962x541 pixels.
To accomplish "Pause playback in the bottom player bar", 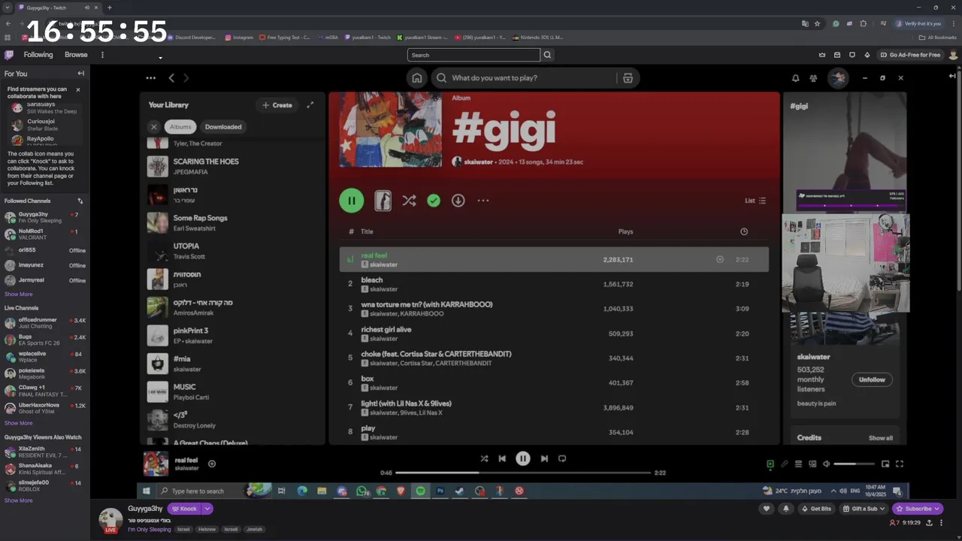I will [523, 458].
